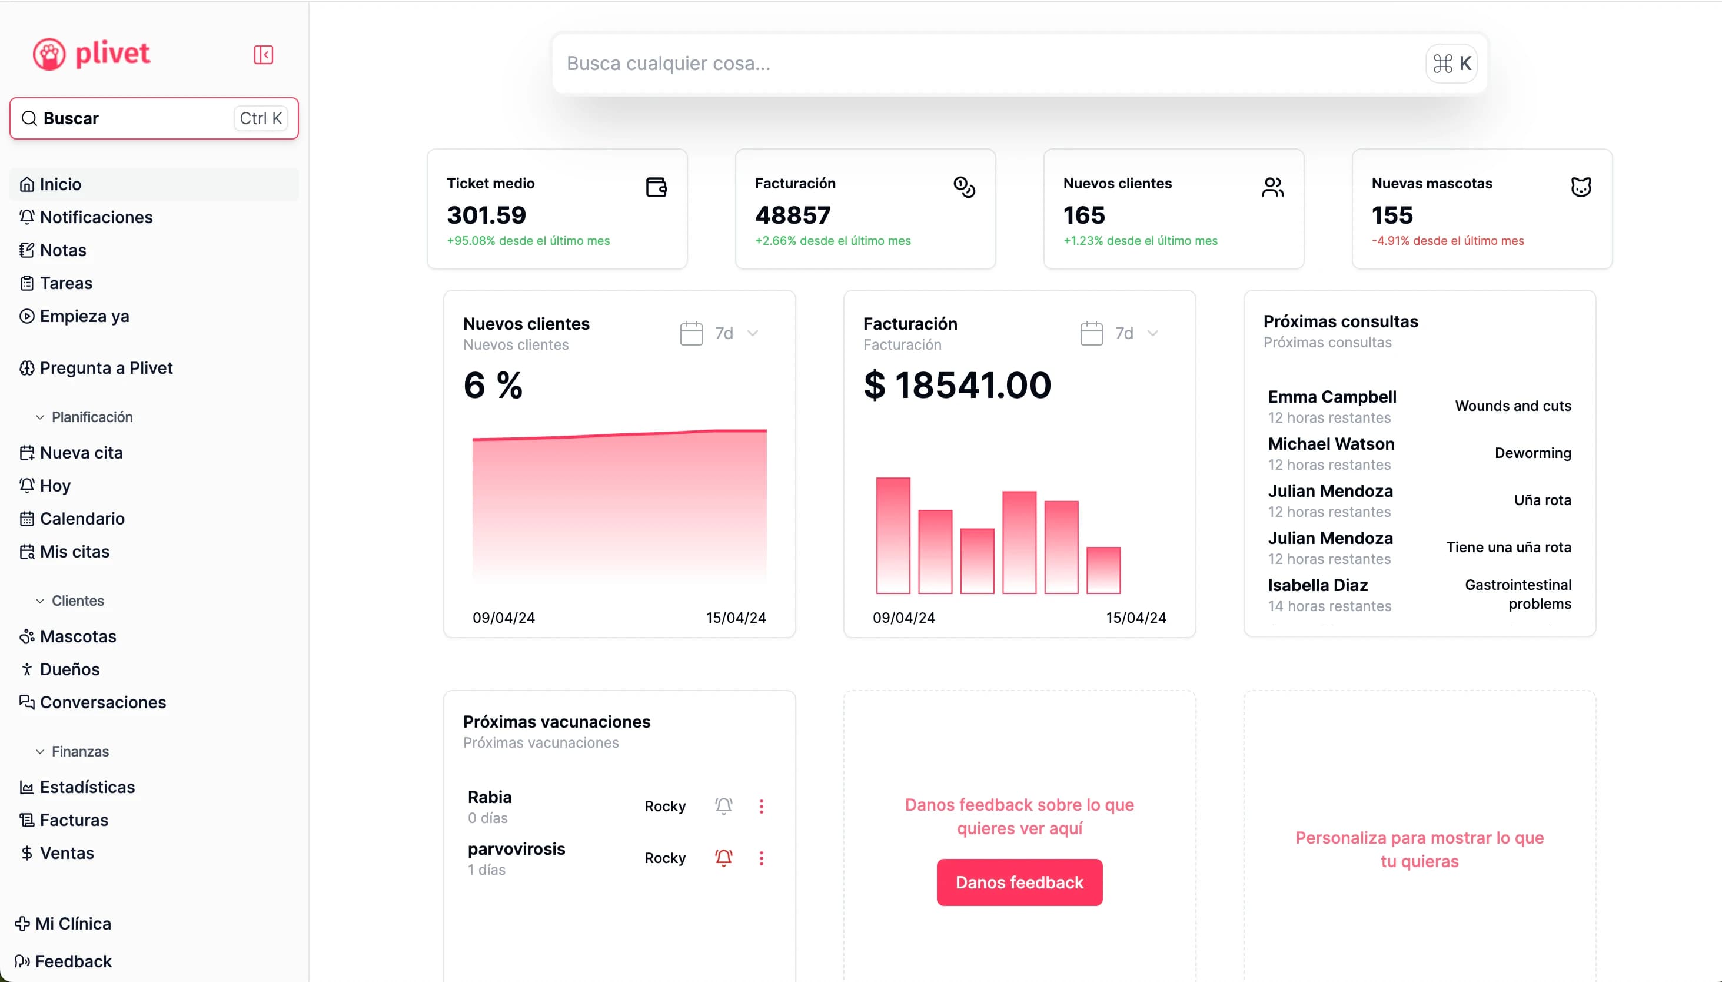This screenshot has width=1722, height=982.
Task: Click the Hoy bell icon in sidebar
Action: (27, 486)
